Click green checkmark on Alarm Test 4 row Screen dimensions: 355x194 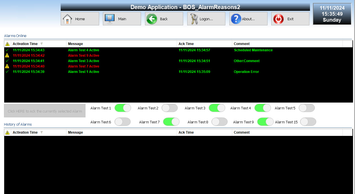[7, 50]
